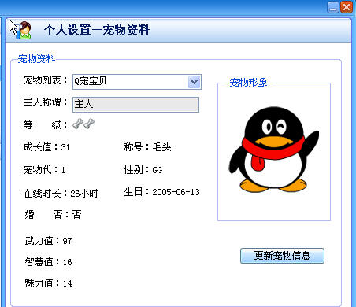Click the force value 武力值：97

[48, 241]
